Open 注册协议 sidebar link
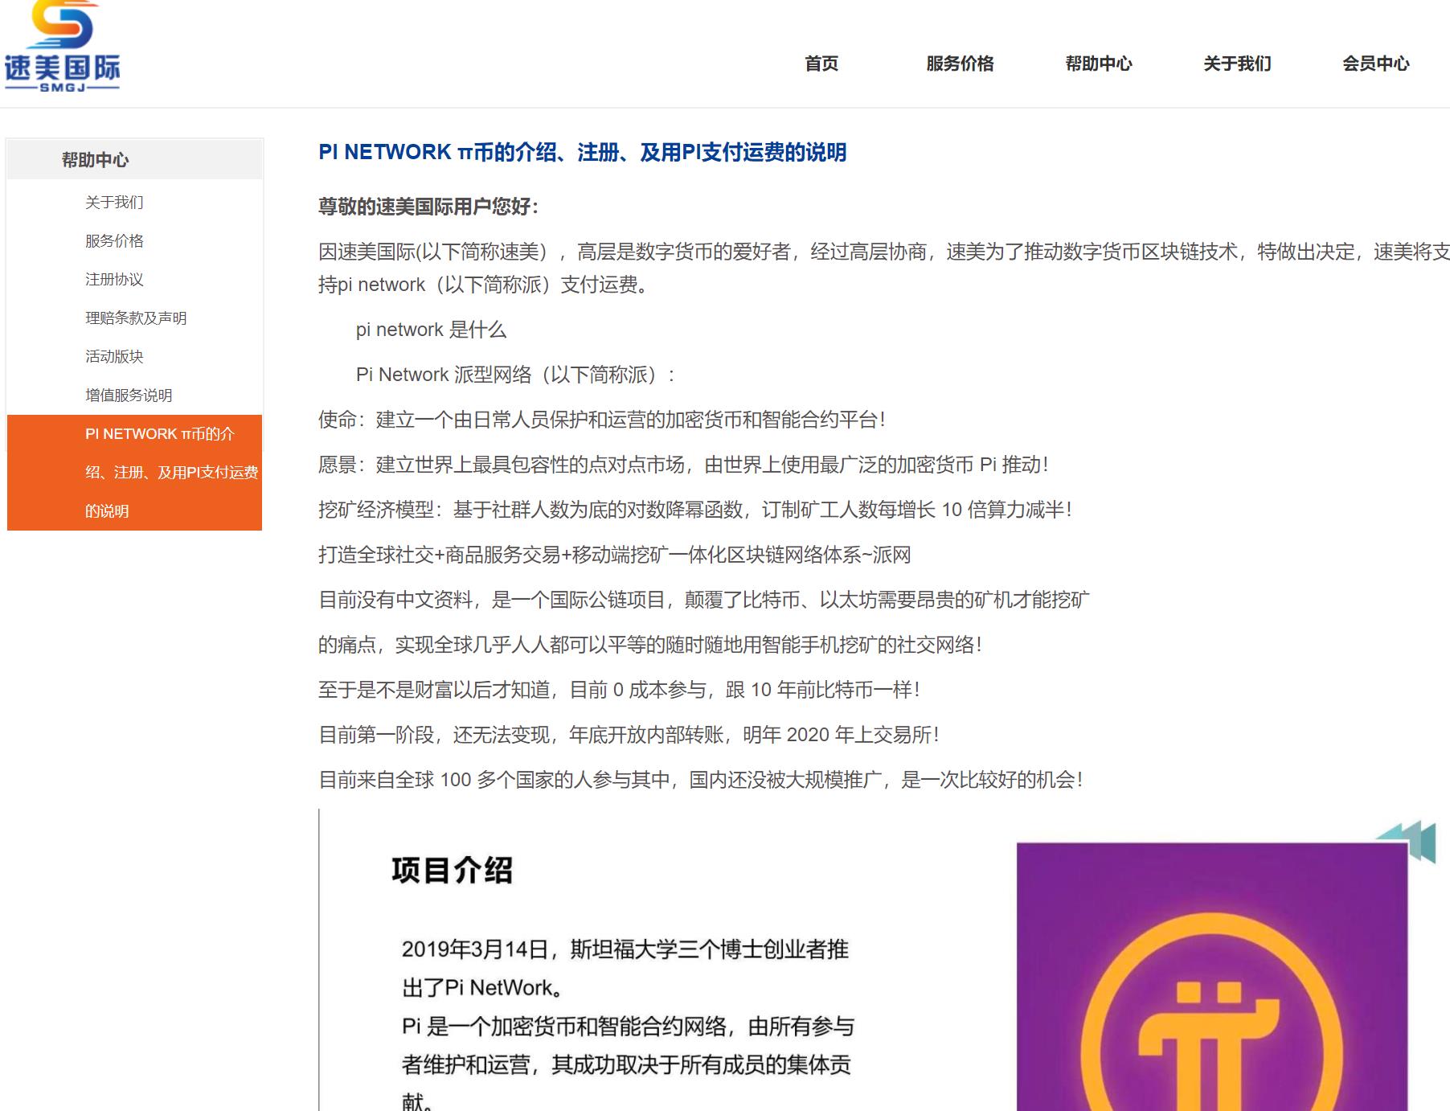Screen dimensions: 1450x1111 114,279
